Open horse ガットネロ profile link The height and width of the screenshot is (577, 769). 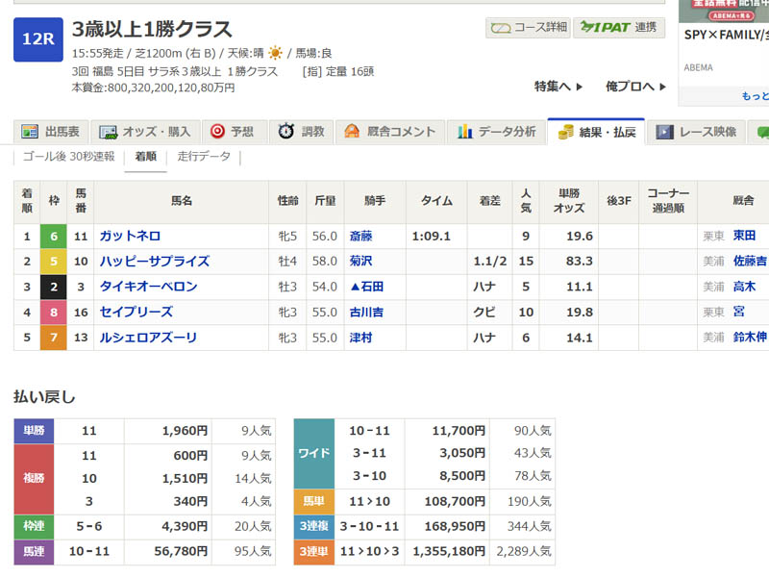click(x=132, y=236)
